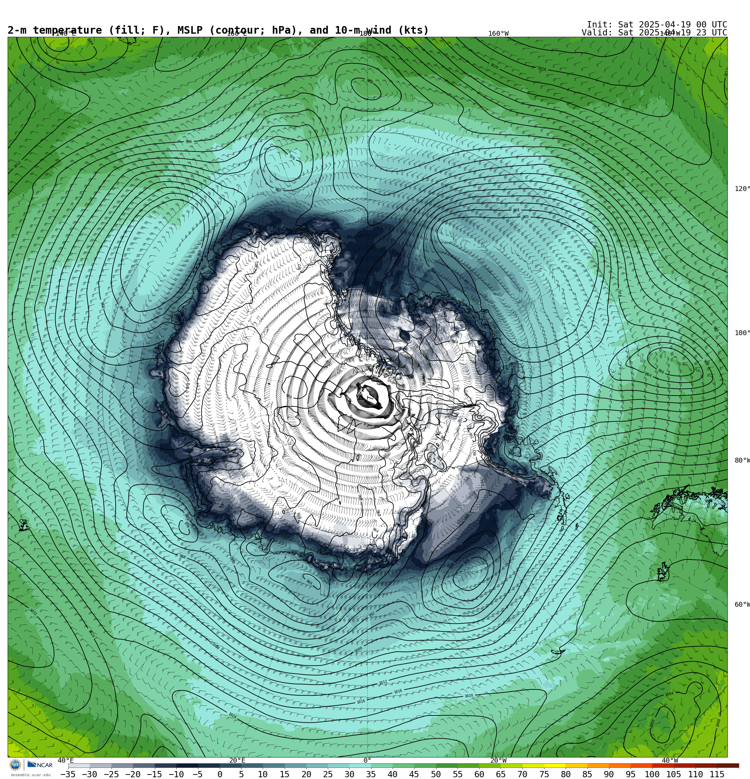Click the colorbar tick label '10'
The width and height of the screenshot is (750, 779).
point(263,774)
